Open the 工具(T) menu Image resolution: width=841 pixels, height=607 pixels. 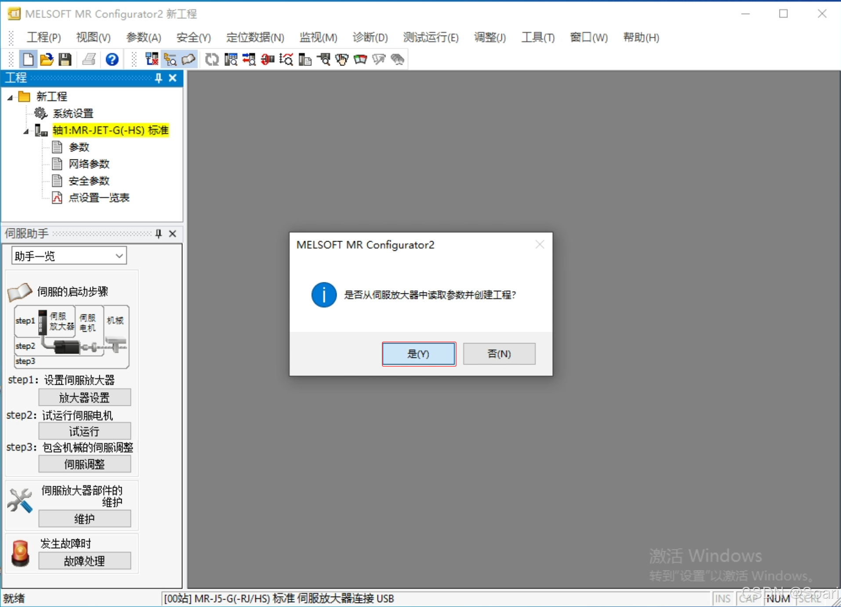point(538,38)
